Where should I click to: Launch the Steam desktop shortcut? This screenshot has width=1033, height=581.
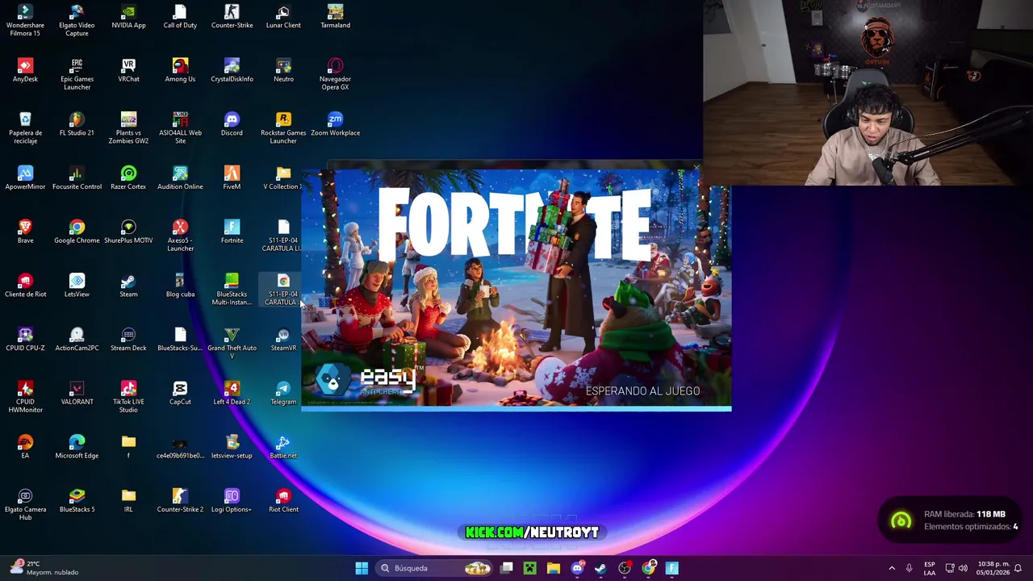(x=128, y=286)
